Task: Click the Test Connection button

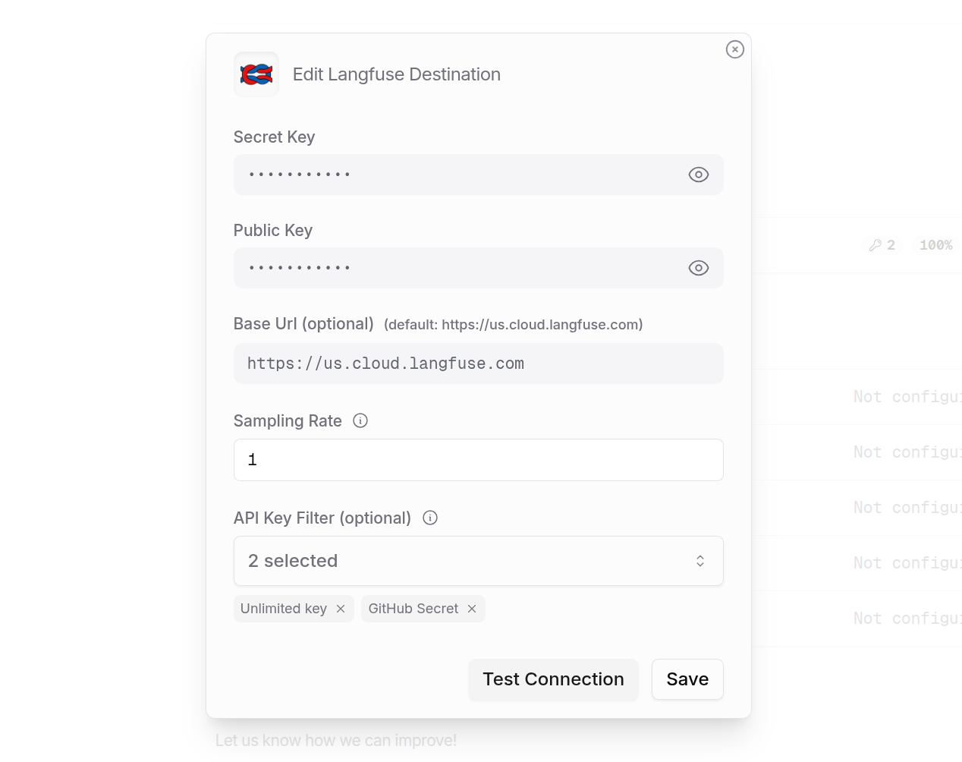Action: pos(553,679)
